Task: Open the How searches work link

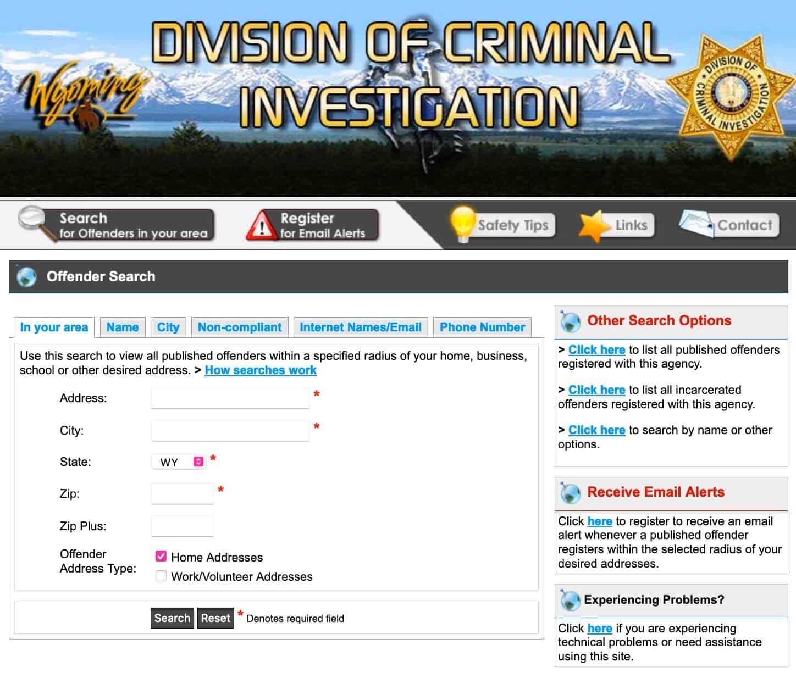Action: pyautogui.click(x=260, y=370)
